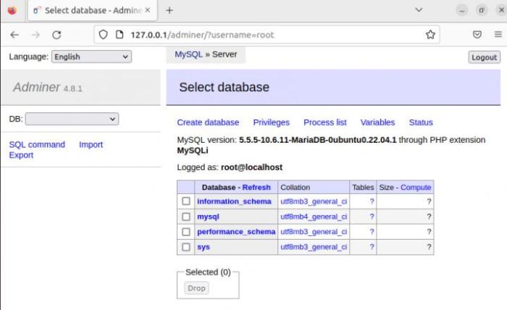The height and width of the screenshot is (310, 507).
Task: Go to the Privileges page
Action: [271, 122]
